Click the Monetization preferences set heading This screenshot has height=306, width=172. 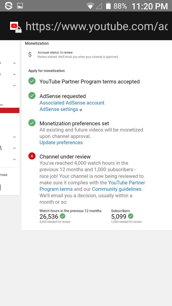coord(74,123)
